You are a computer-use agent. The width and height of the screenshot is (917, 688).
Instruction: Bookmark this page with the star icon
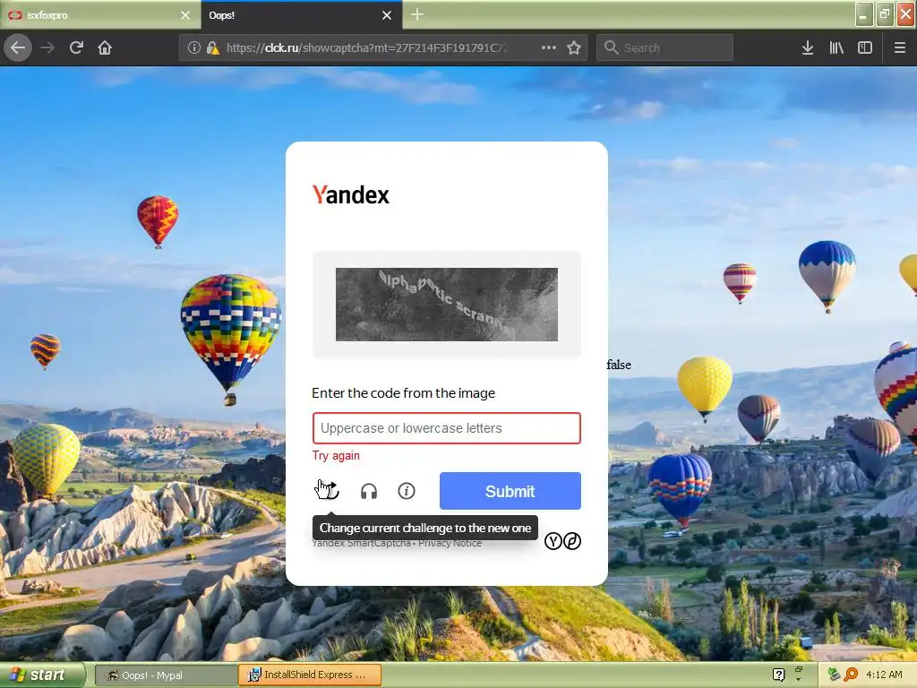[574, 47]
